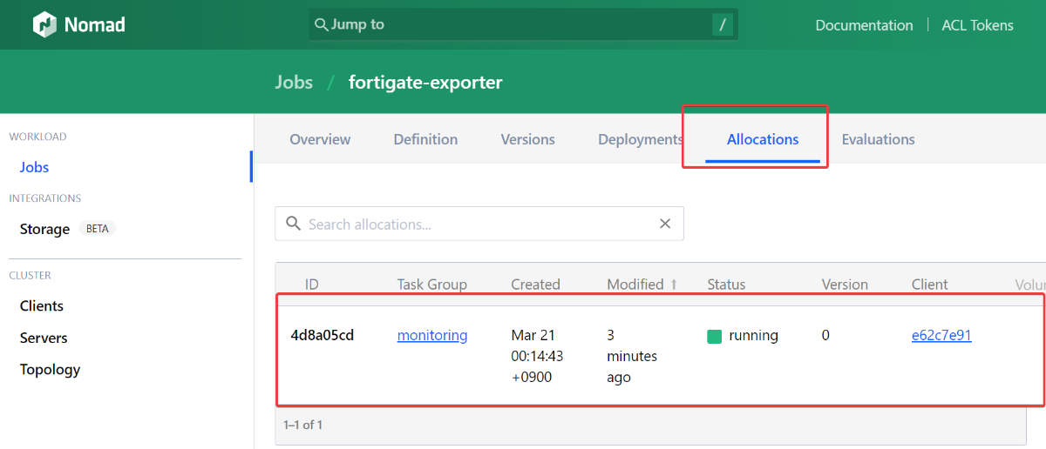This screenshot has height=449, width=1046.
Task: Open ACL Tokens in header
Action: click(x=977, y=25)
